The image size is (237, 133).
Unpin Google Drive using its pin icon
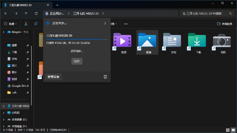click(28, 86)
